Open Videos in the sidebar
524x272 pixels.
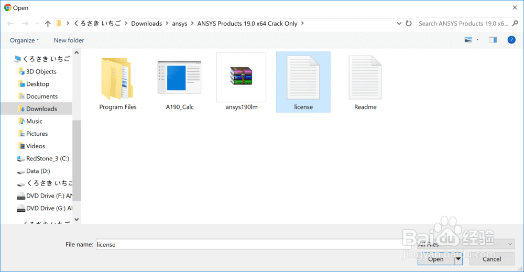click(x=36, y=146)
